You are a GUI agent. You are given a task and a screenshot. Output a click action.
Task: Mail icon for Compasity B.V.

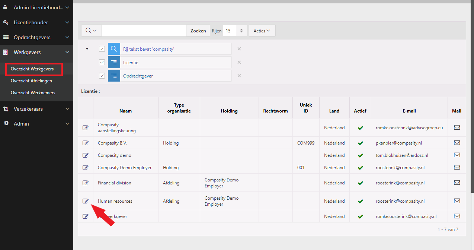click(x=457, y=143)
